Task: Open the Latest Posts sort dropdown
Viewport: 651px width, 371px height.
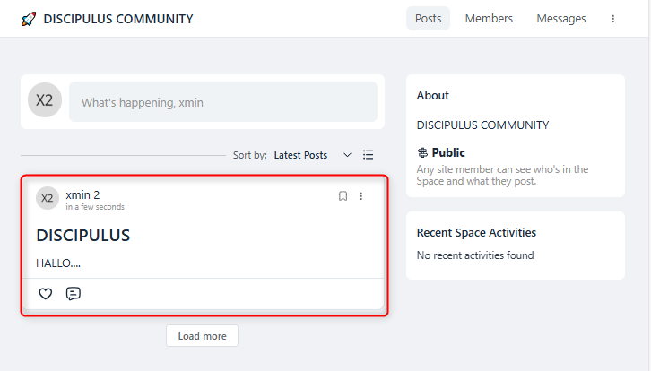Action: tap(300, 155)
